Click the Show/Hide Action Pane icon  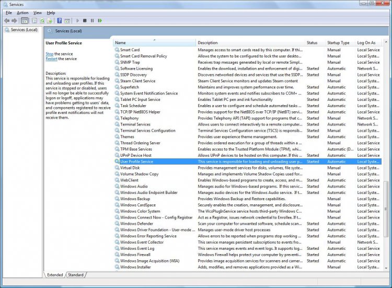pyautogui.click(x=67, y=21)
